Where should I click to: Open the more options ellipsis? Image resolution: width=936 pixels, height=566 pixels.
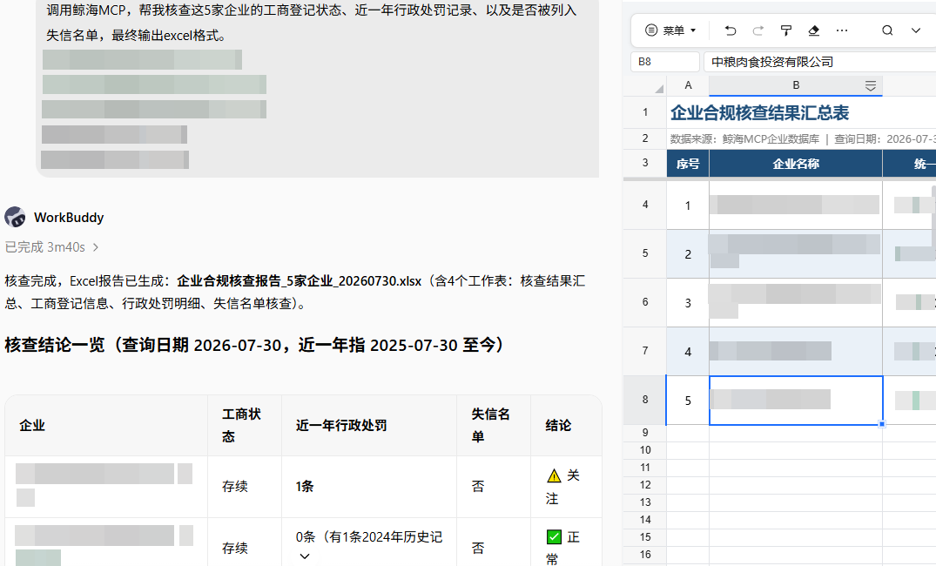pos(842,30)
